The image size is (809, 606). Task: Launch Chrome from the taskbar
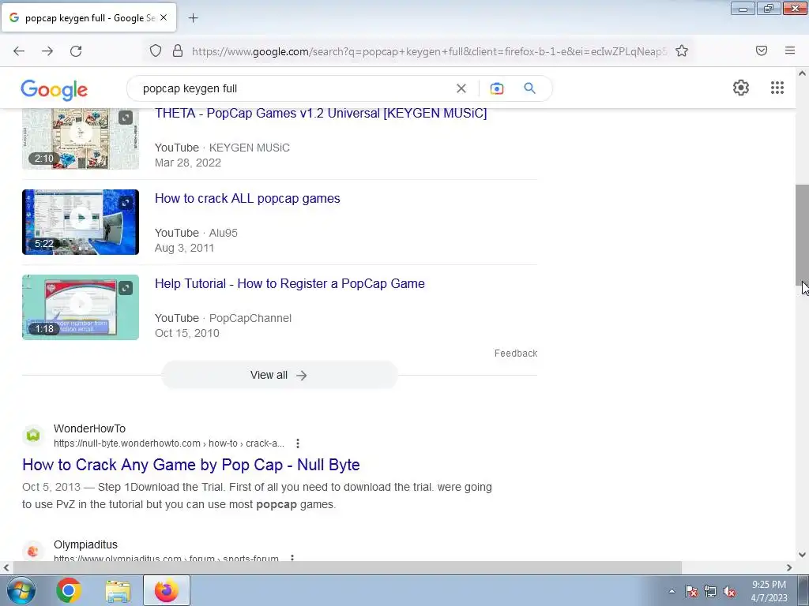pos(69,590)
